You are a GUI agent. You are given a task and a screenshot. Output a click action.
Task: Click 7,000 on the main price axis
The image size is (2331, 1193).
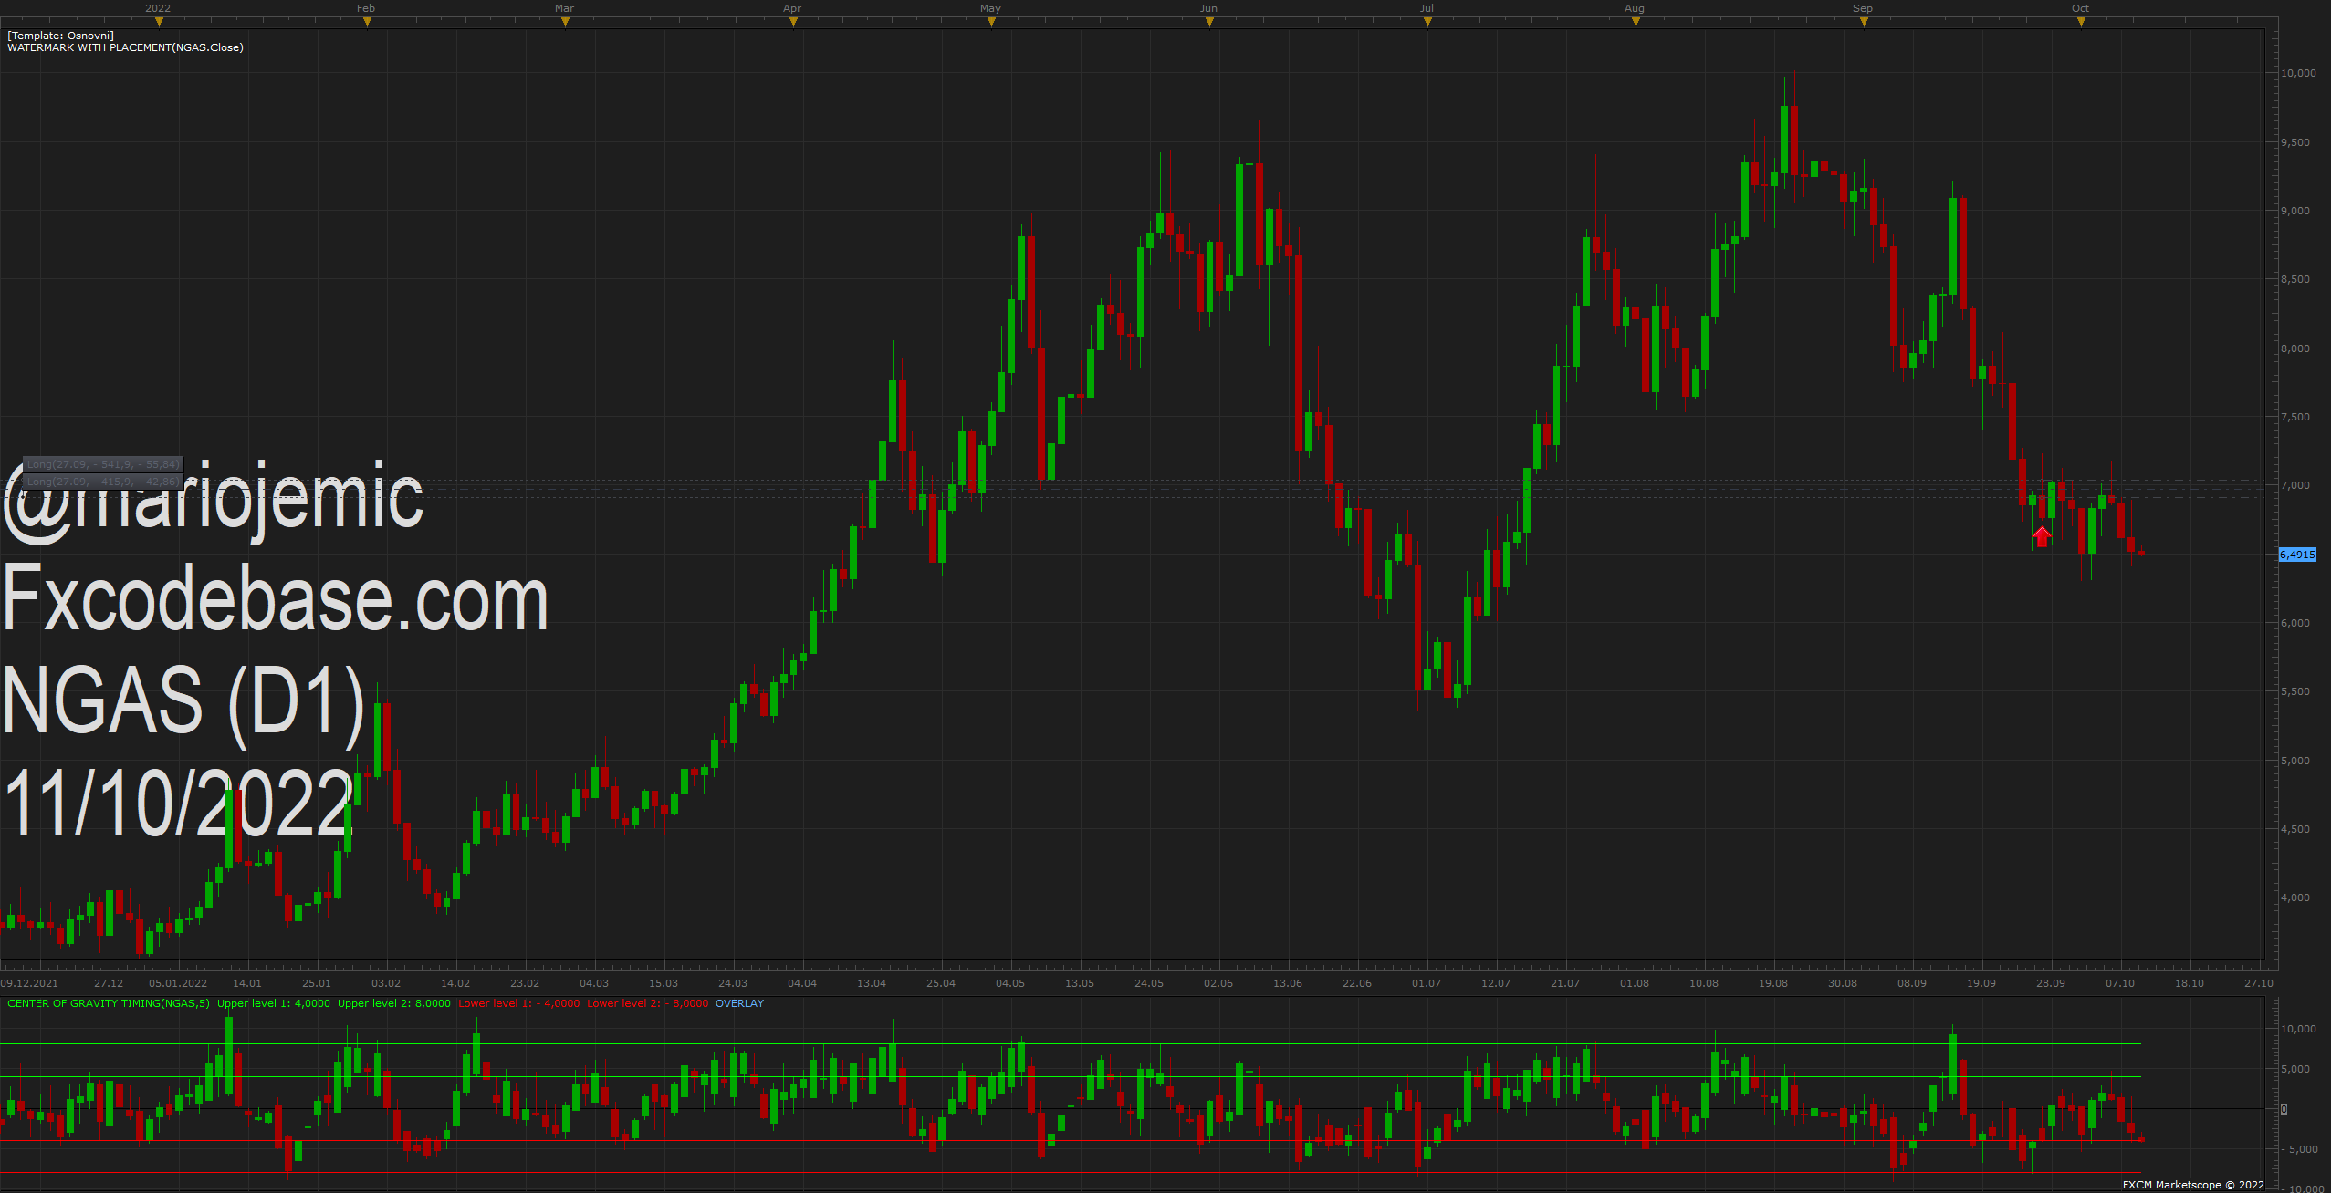point(2295,485)
